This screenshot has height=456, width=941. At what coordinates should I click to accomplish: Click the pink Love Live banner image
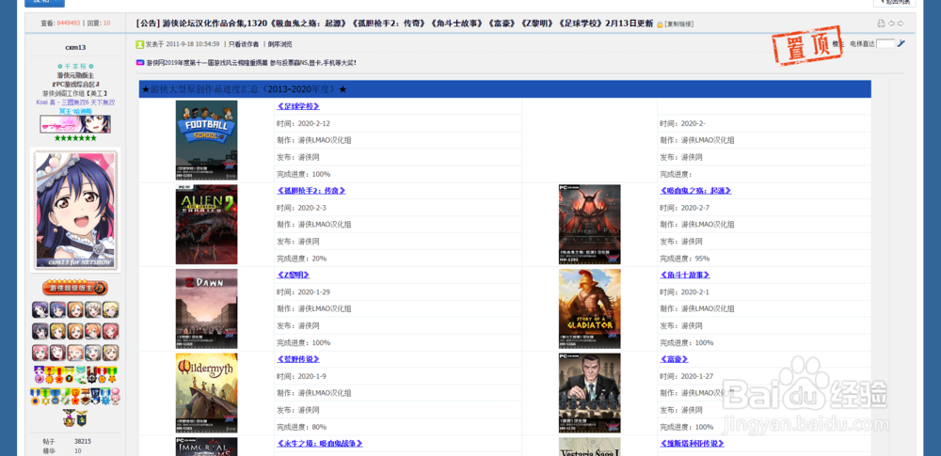(75, 124)
